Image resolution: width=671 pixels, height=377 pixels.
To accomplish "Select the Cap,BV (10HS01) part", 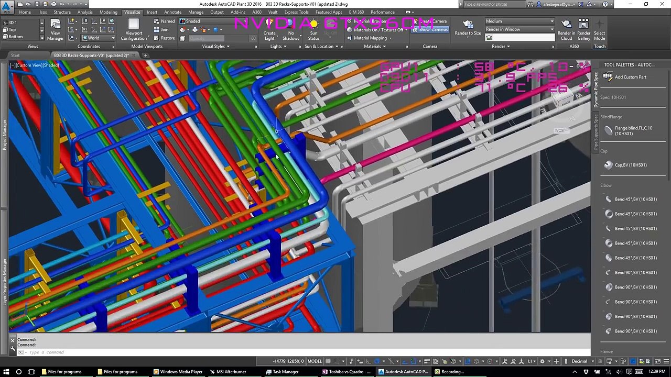I will click(x=630, y=165).
